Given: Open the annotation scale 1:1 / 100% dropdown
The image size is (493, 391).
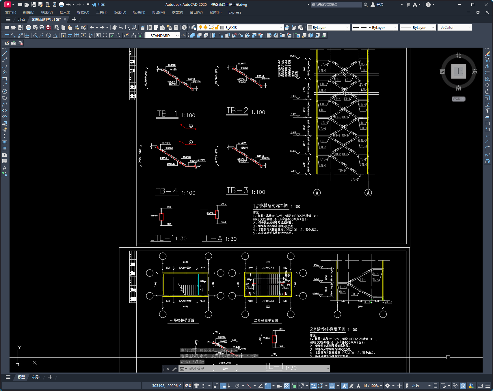Looking at the screenshot, I should tap(373, 386).
